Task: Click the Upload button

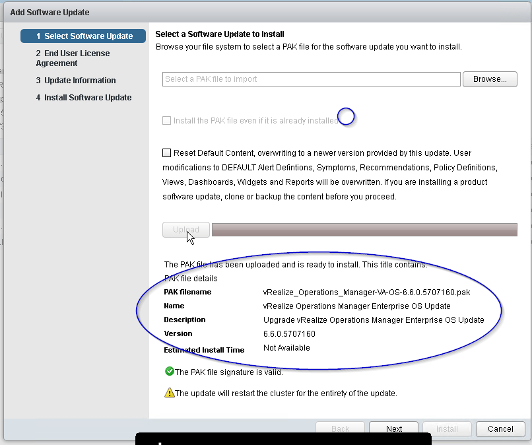Action: pos(186,230)
